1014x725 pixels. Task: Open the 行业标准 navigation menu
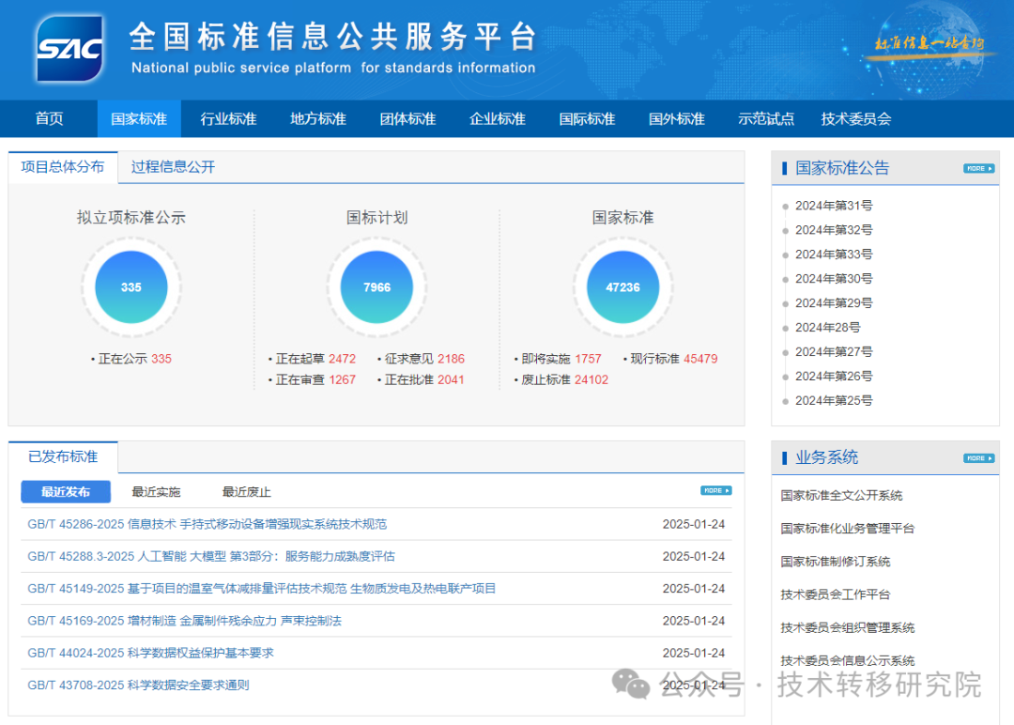tap(227, 118)
